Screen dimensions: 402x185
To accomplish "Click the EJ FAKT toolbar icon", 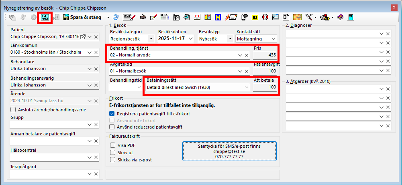I will [x=44, y=17].
